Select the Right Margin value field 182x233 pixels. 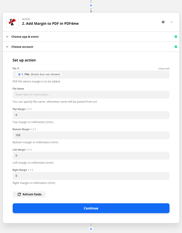click(91, 176)
